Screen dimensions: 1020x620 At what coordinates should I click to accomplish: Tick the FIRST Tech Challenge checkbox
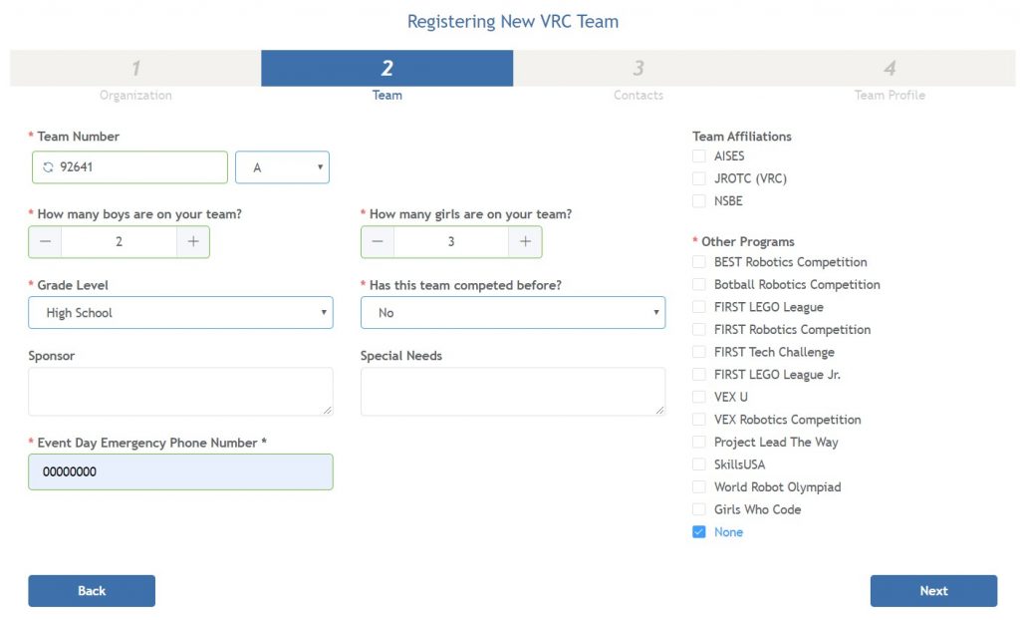pos(699,352)
